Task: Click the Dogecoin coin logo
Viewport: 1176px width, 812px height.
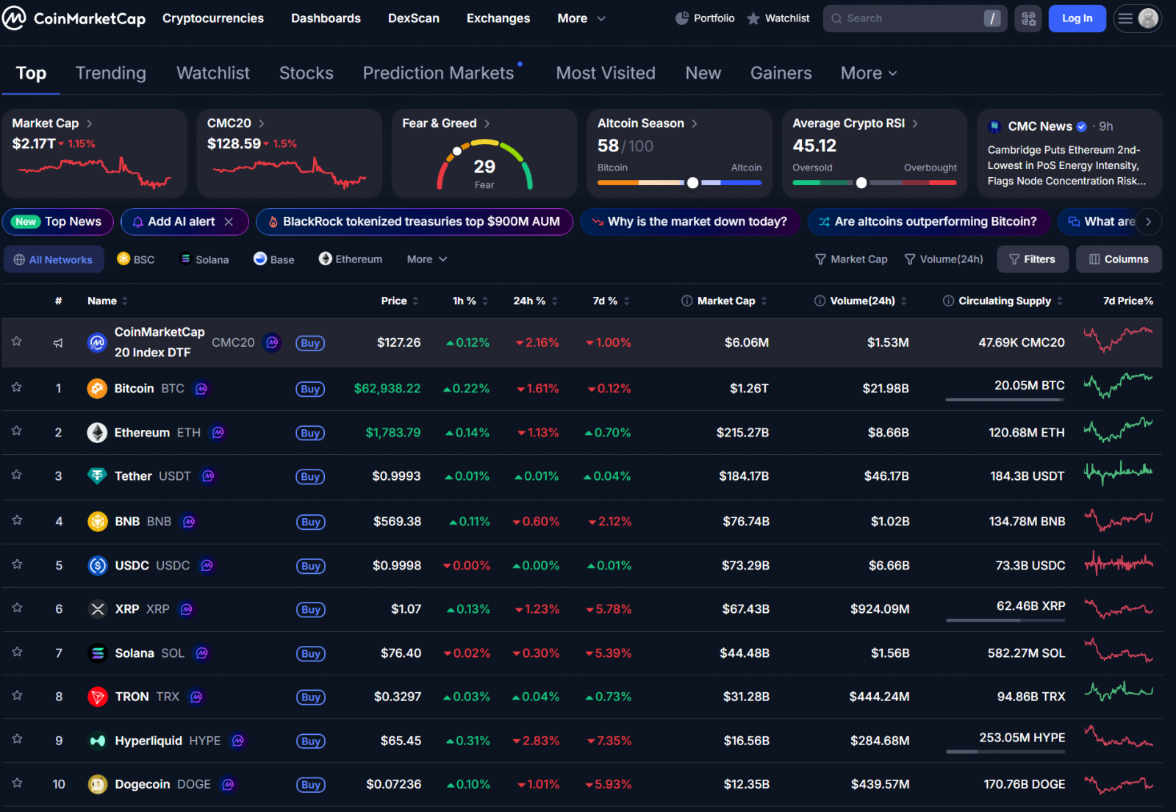Action: [98, 785]
